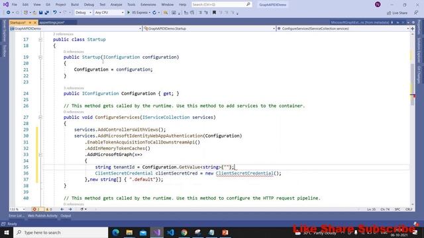Click the bookmark icon in toolbar
424x238 pixels.
point(214,13)
